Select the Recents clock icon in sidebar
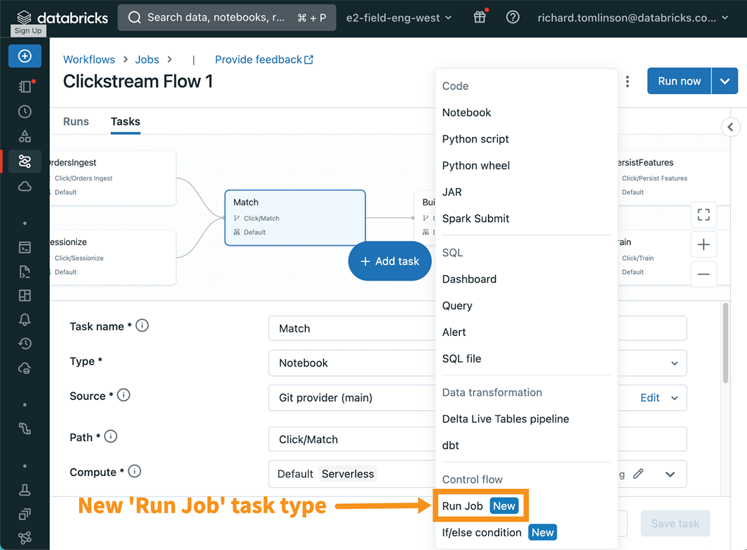747x550 pixels. pos(25,111)
